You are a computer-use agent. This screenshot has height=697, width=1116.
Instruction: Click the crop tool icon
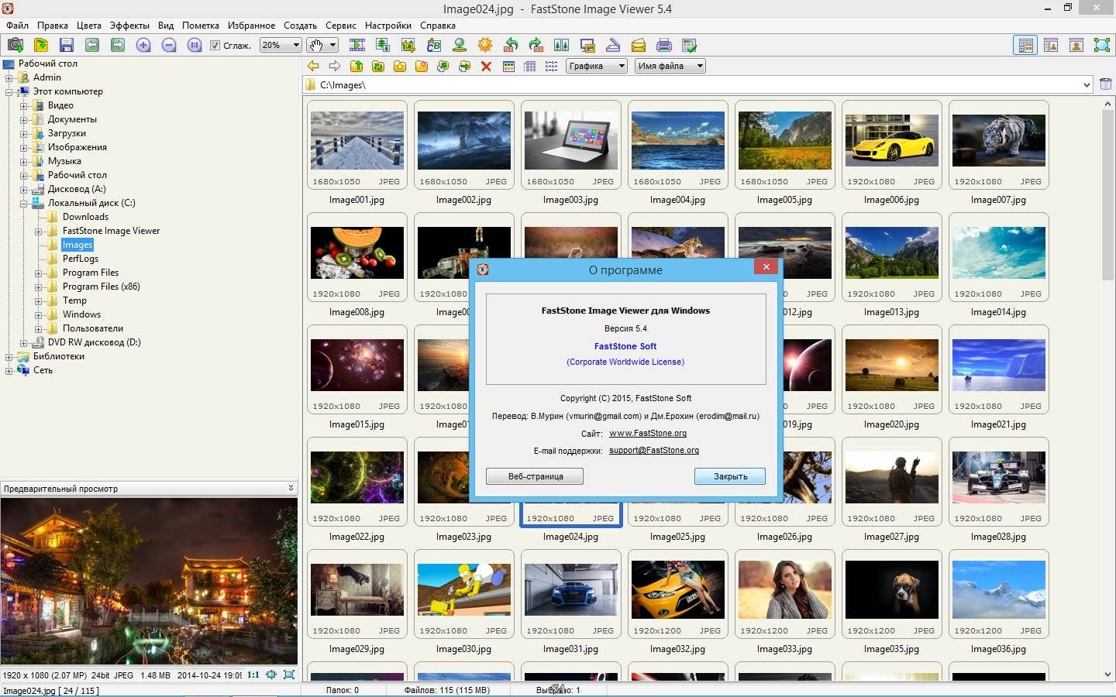(x=408, y=45)
